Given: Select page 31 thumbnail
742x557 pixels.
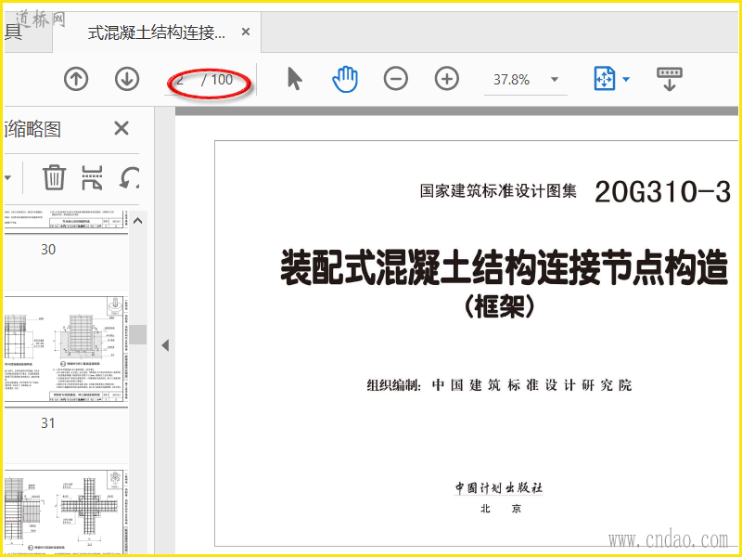Looking at the screenshot, I should (66, 350).
